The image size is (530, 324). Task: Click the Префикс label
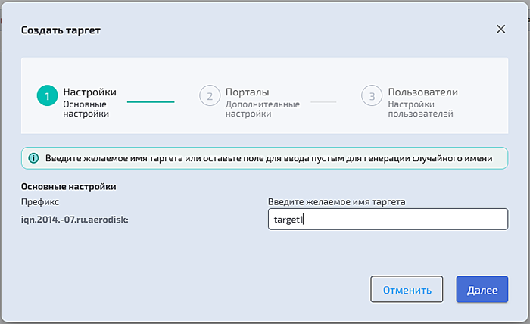(x=40, y=202)
